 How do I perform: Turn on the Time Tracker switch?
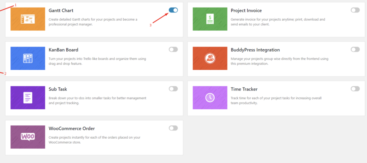[355, 89]
